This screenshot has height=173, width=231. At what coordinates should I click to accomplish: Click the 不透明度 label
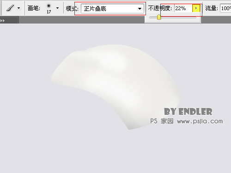(x=160, y=8)
